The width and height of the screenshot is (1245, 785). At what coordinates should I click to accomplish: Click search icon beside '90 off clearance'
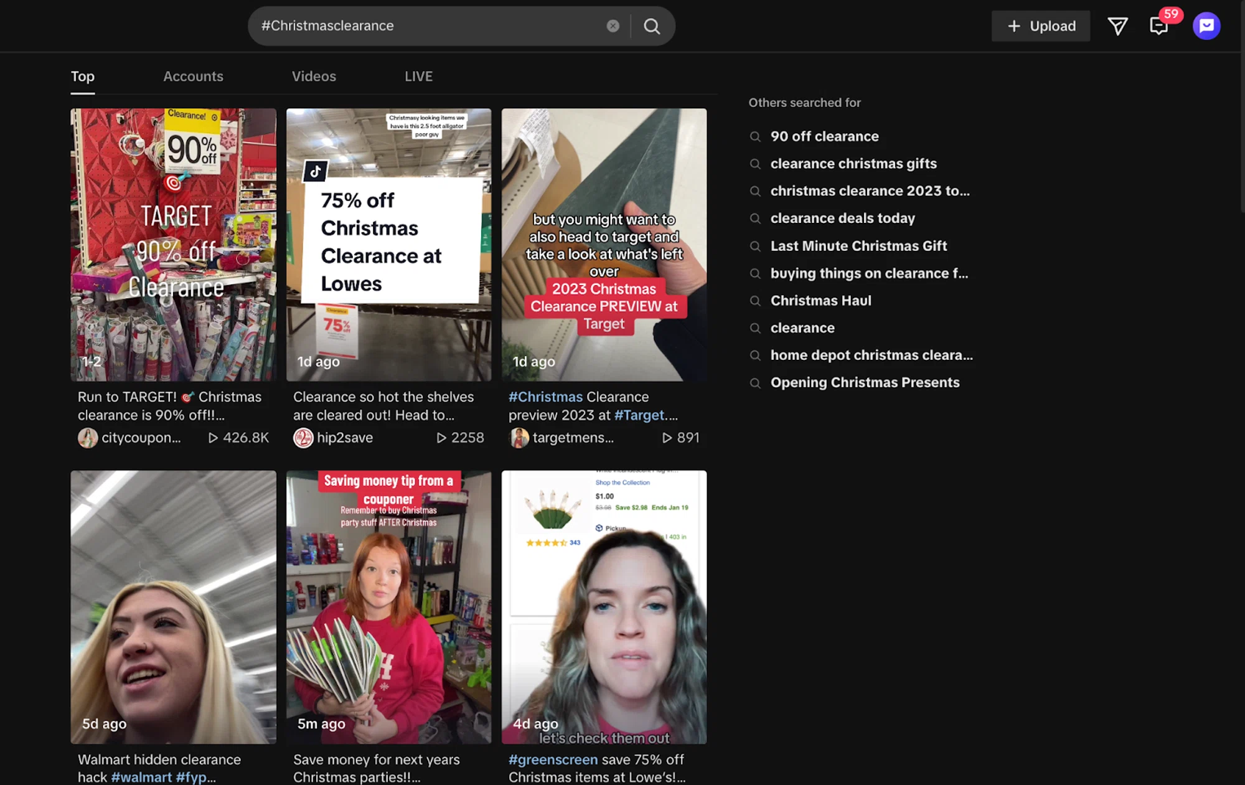click(755, 136)
